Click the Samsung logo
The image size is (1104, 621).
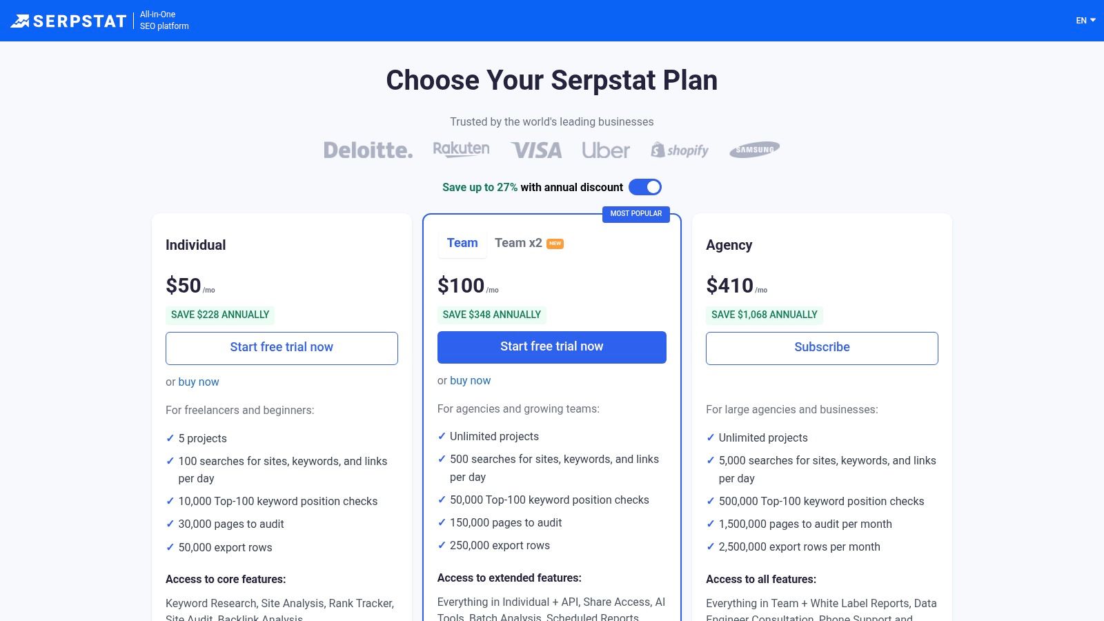click(x=754, y=149)
